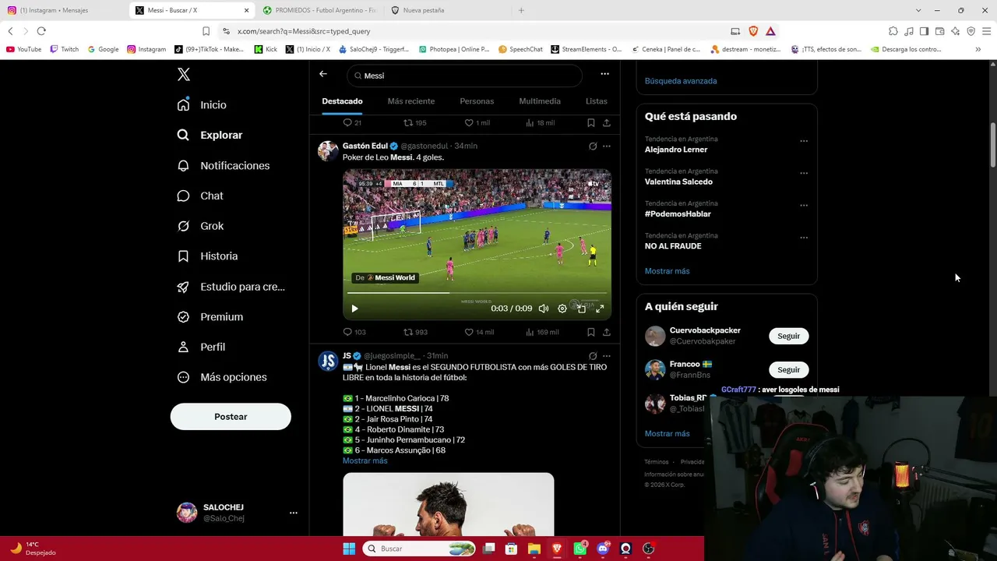997x561 pixels.
Task: Share the post with 18 mil views
Action: point(606,123)
